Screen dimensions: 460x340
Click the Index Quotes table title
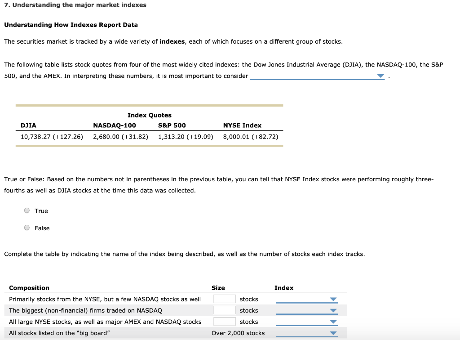click(150, 115)
